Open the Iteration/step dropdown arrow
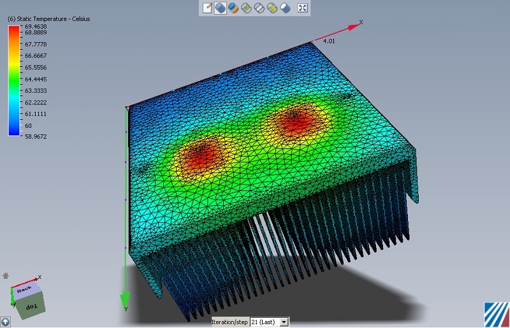This screenshot has height=328, width=510. [x=284, y=322]
